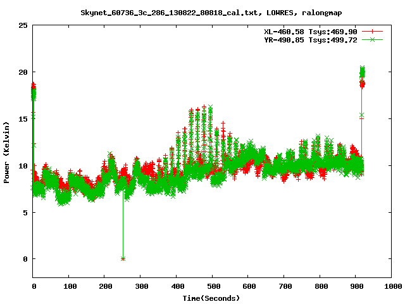Click the Time(Seconds) x-axis label
This screenshot has width=405, height=304.
point(211,298)
